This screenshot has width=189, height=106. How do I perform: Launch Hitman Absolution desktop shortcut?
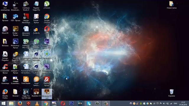click(26, 19)
